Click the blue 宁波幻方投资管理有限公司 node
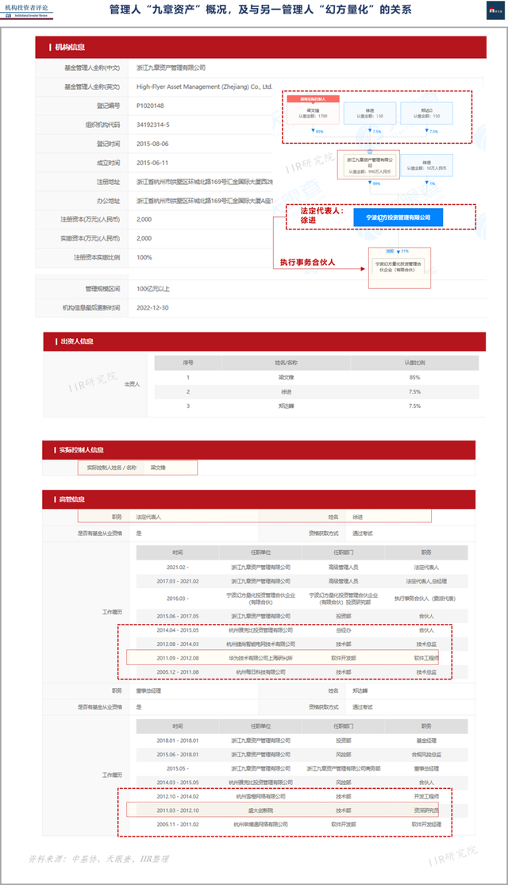 pos(398,217)
